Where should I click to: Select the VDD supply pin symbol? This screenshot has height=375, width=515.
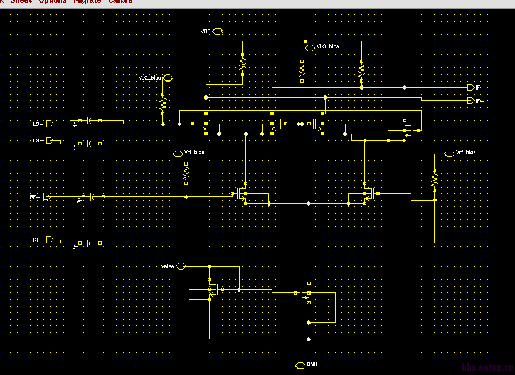click(x=218, y=31)
